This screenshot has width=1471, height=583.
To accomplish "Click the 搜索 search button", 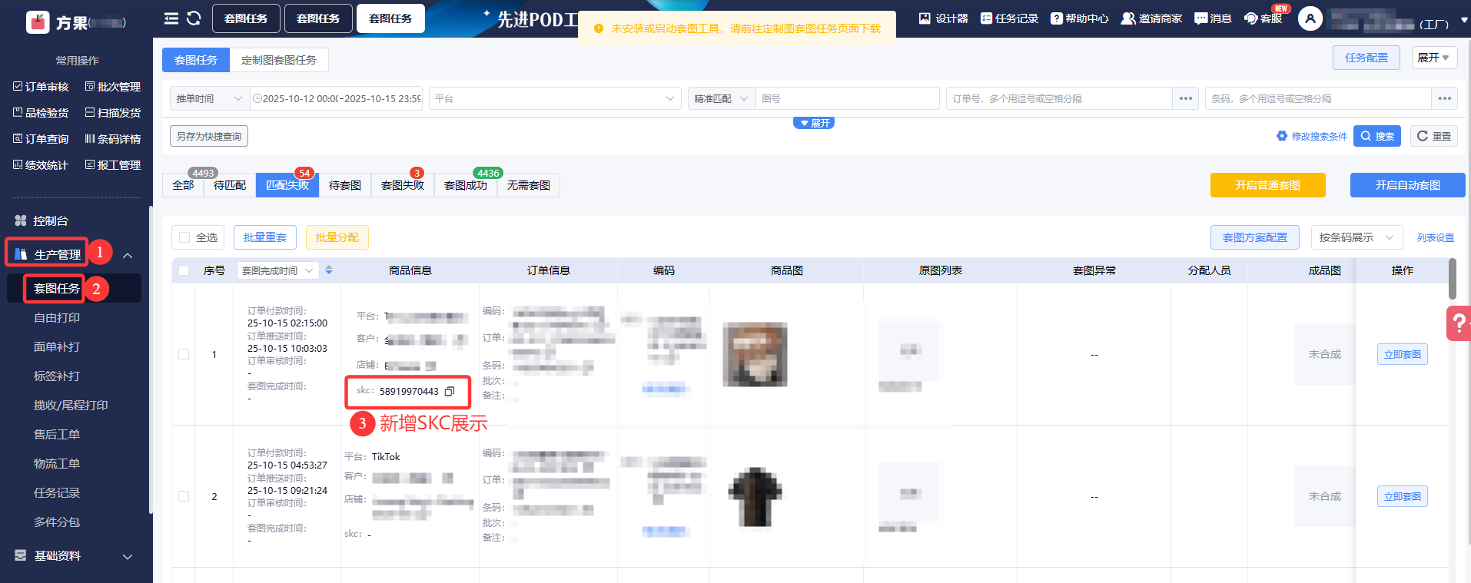I will click(x=1377, y=136).
